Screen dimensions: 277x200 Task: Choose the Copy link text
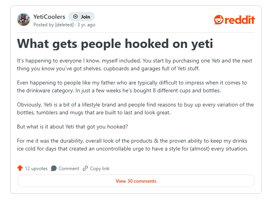click(x=100, y=169)
